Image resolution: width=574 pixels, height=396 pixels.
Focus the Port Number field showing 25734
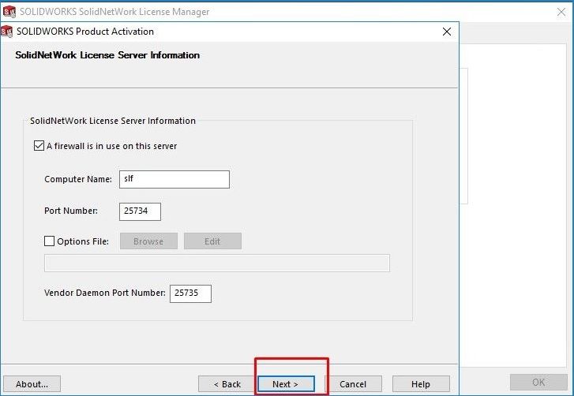click(x=140, y=211)
